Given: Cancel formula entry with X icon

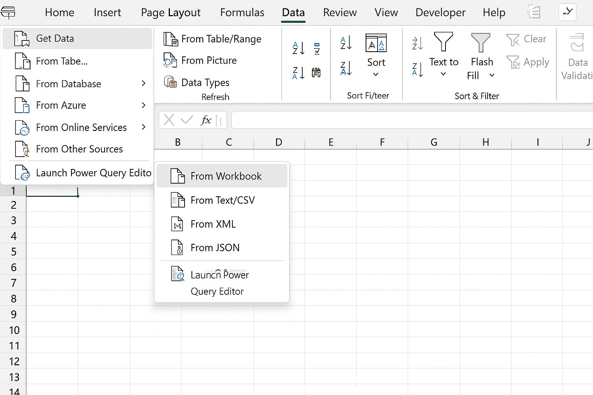Looking at the screenshot, I should pos(169,120).
